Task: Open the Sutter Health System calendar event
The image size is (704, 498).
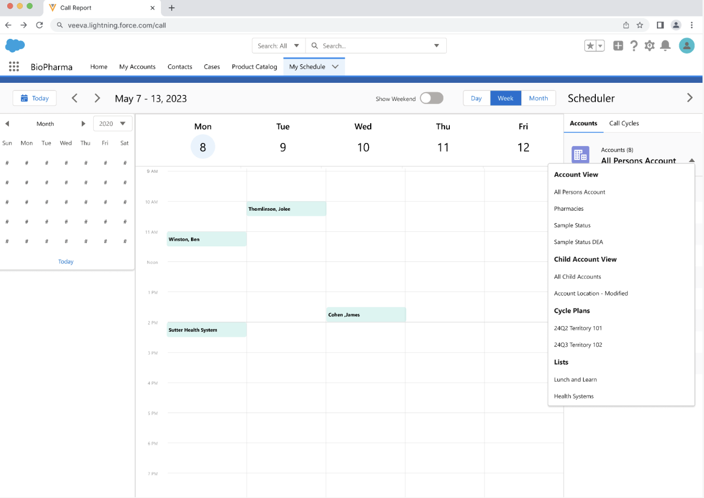Action: point(206,330)
